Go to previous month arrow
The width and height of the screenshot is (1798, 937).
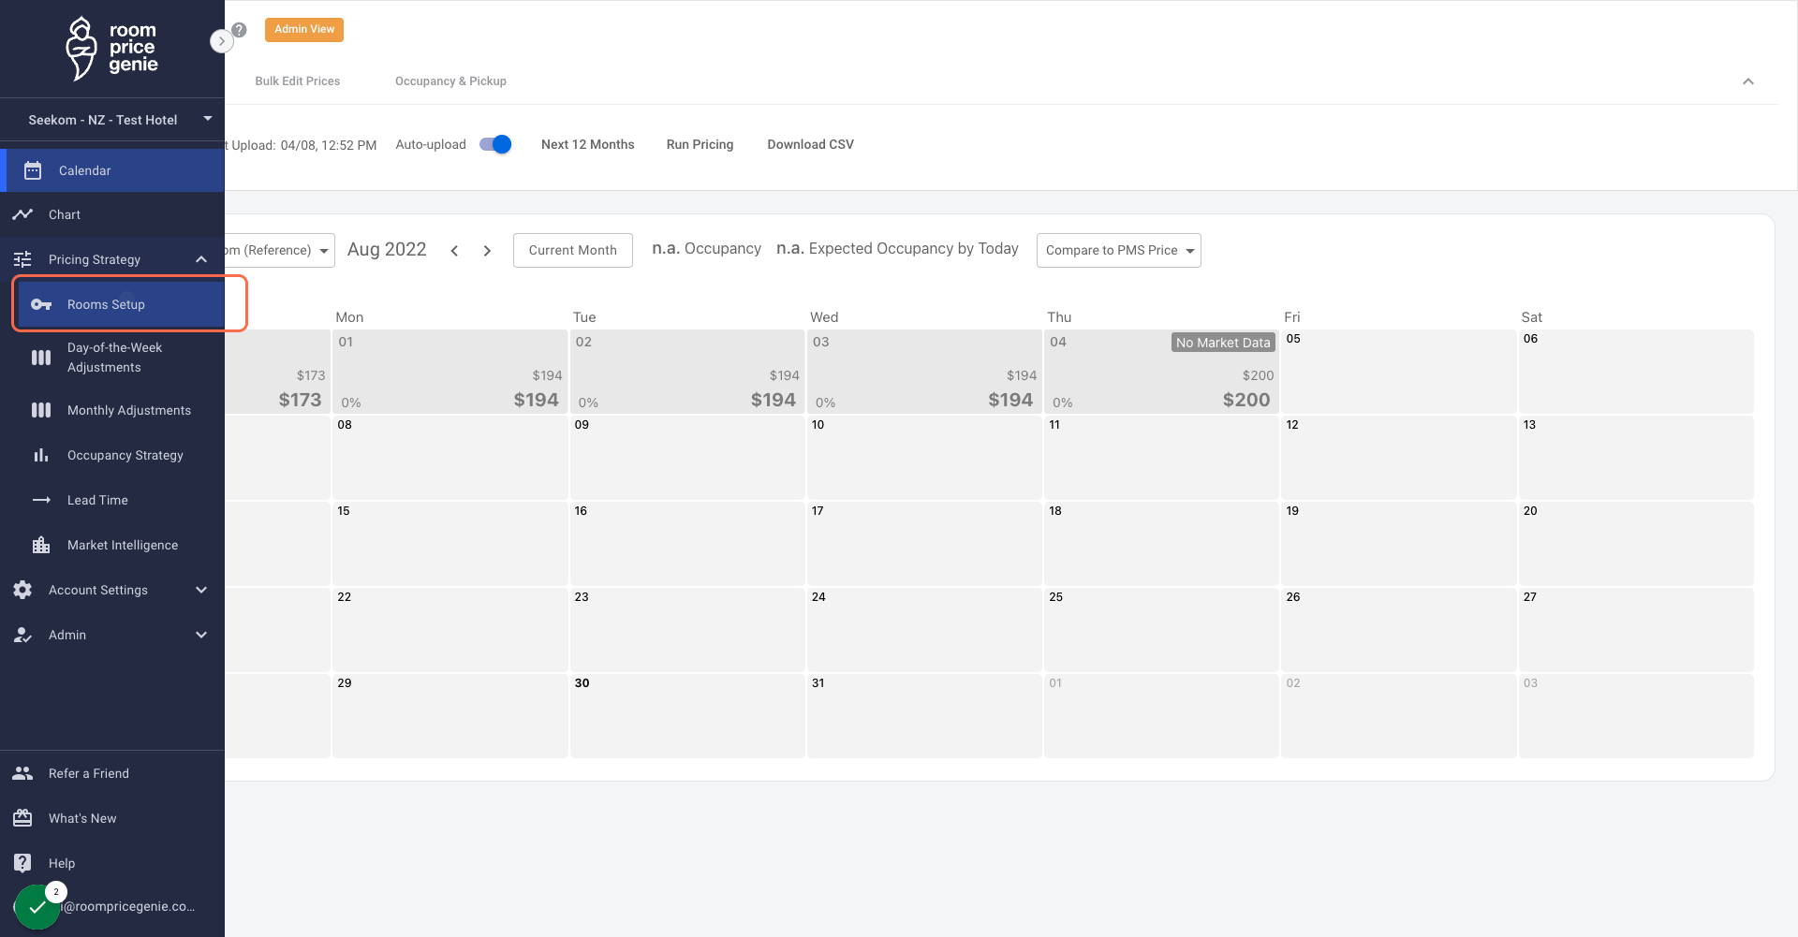(x=454, y=250)
